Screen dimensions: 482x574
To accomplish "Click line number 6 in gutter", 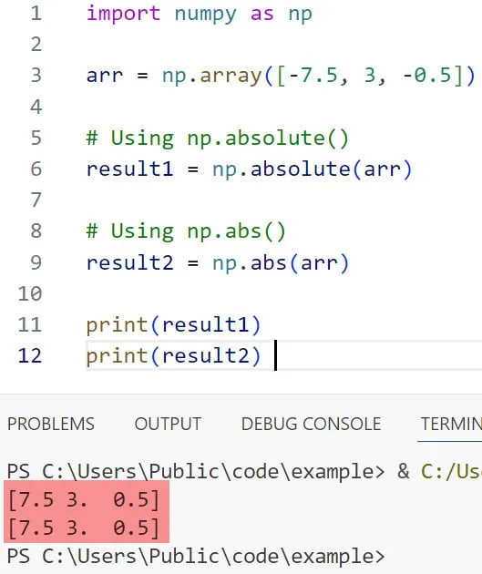I will [x=36, y=169].
